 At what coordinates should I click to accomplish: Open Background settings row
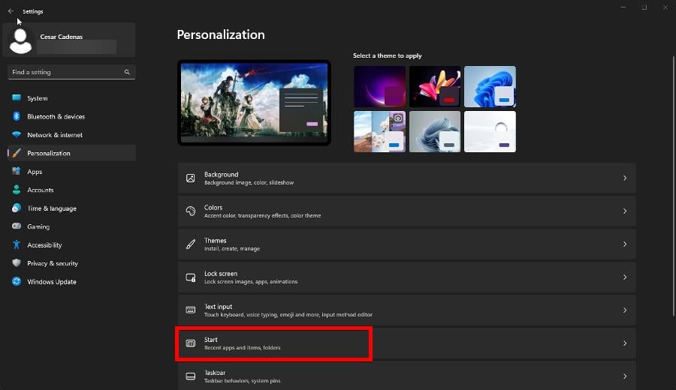(406, 178)
